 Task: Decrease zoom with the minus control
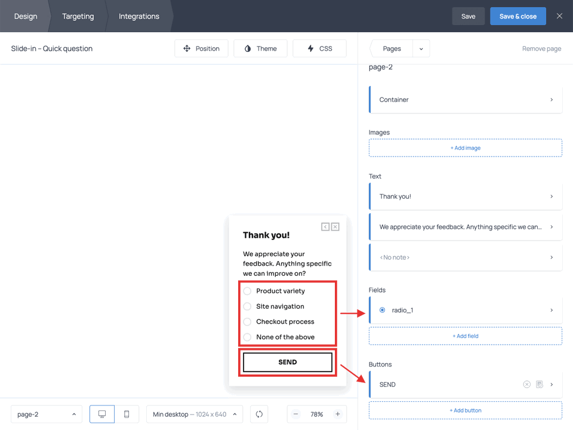click(x=295, y=413)
